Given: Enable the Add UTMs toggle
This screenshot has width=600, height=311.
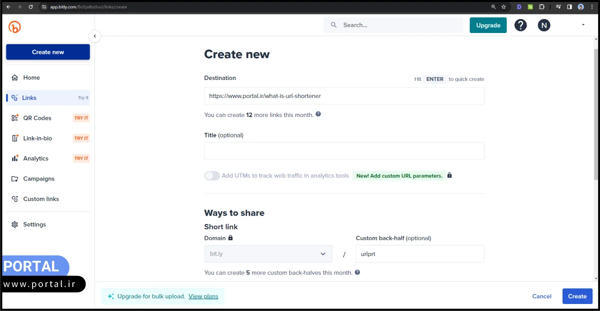Looking at the screenshot, I should (212, 175).
